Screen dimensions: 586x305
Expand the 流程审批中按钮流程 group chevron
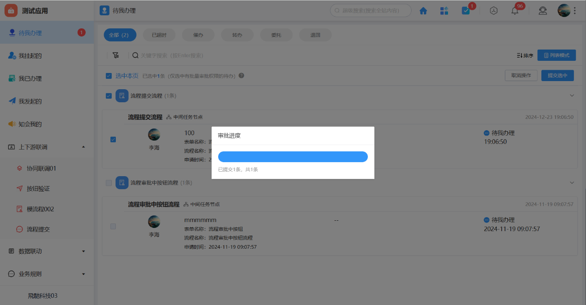click(572, 182)
